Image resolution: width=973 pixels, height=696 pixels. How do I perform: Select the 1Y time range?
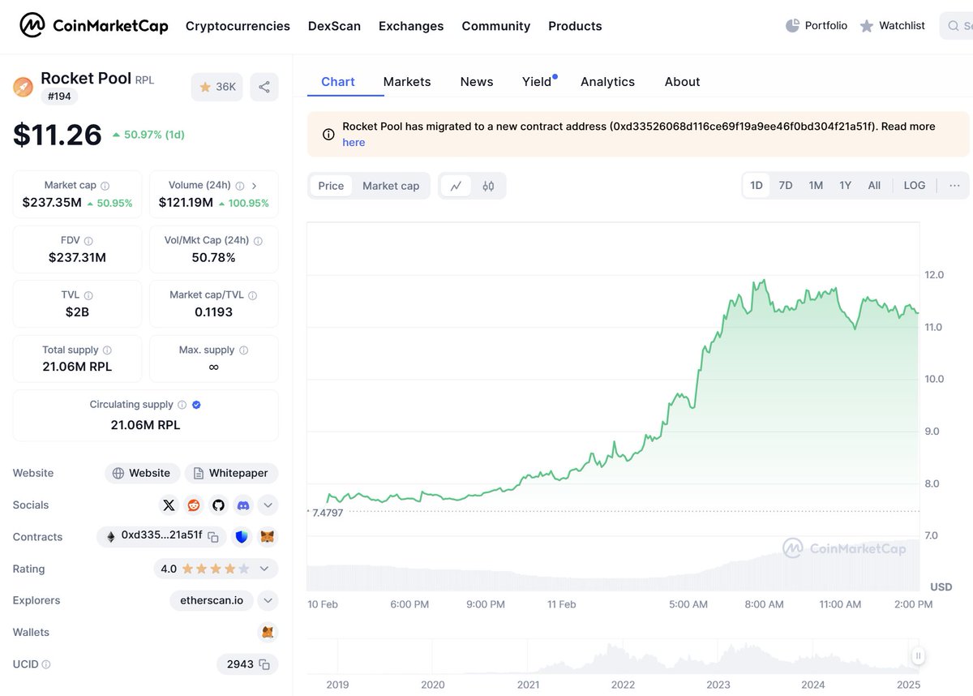click(845, 185)
